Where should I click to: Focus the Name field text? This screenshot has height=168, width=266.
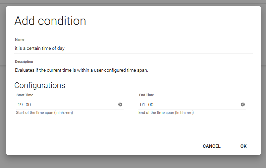point(40,48)
